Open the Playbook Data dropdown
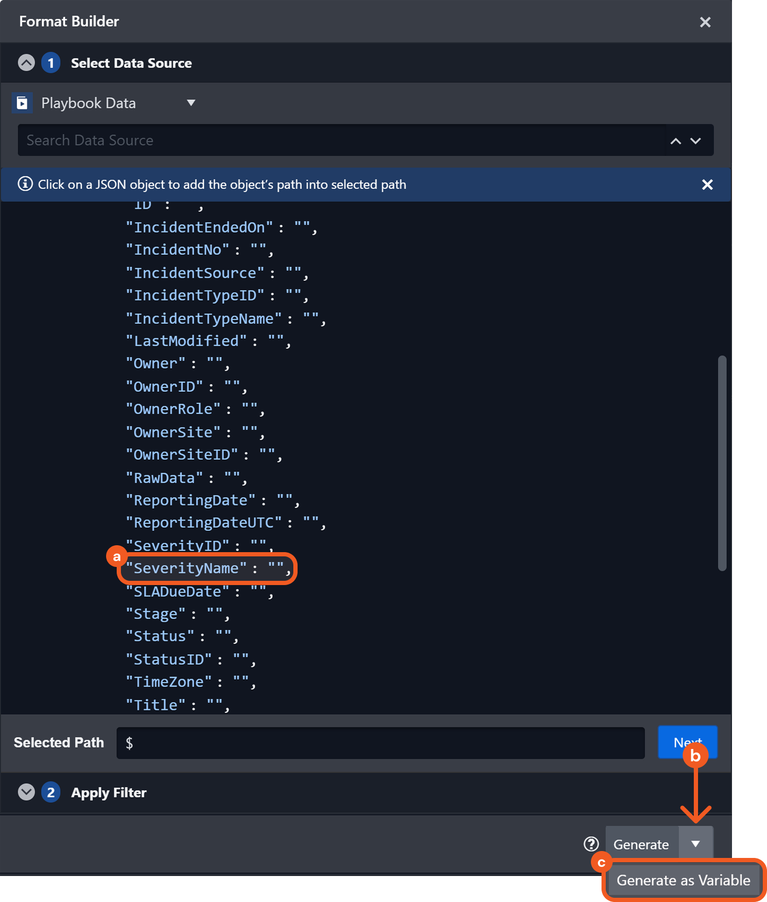 pyautogui.click(x=191, y=103)
